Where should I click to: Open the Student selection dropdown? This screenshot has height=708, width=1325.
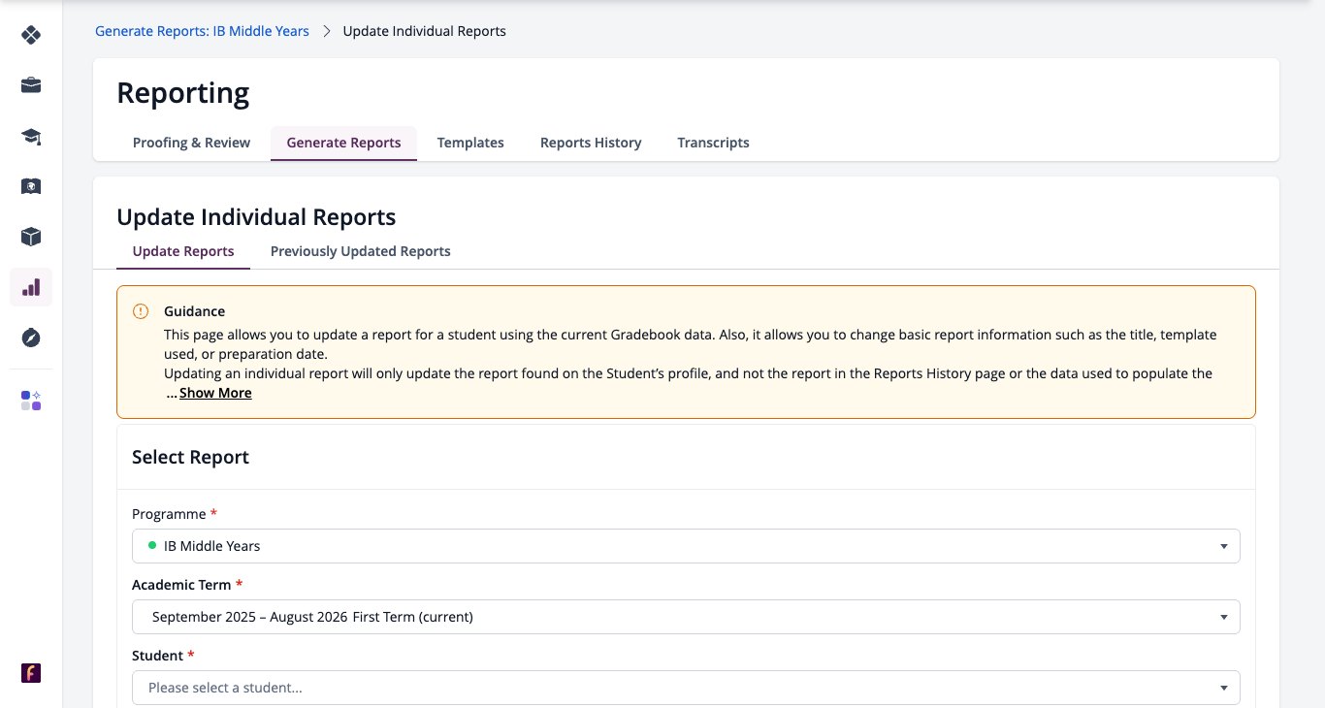click(x=686, y=688)
